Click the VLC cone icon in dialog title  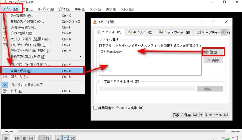(x=95, y=22)
